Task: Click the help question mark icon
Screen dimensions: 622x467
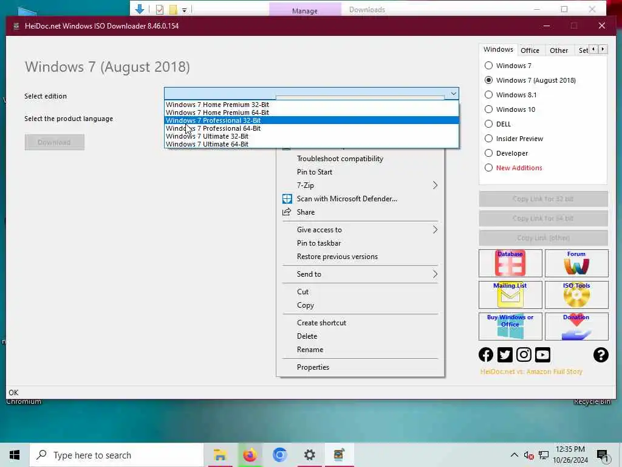Action: click(601, 355)
